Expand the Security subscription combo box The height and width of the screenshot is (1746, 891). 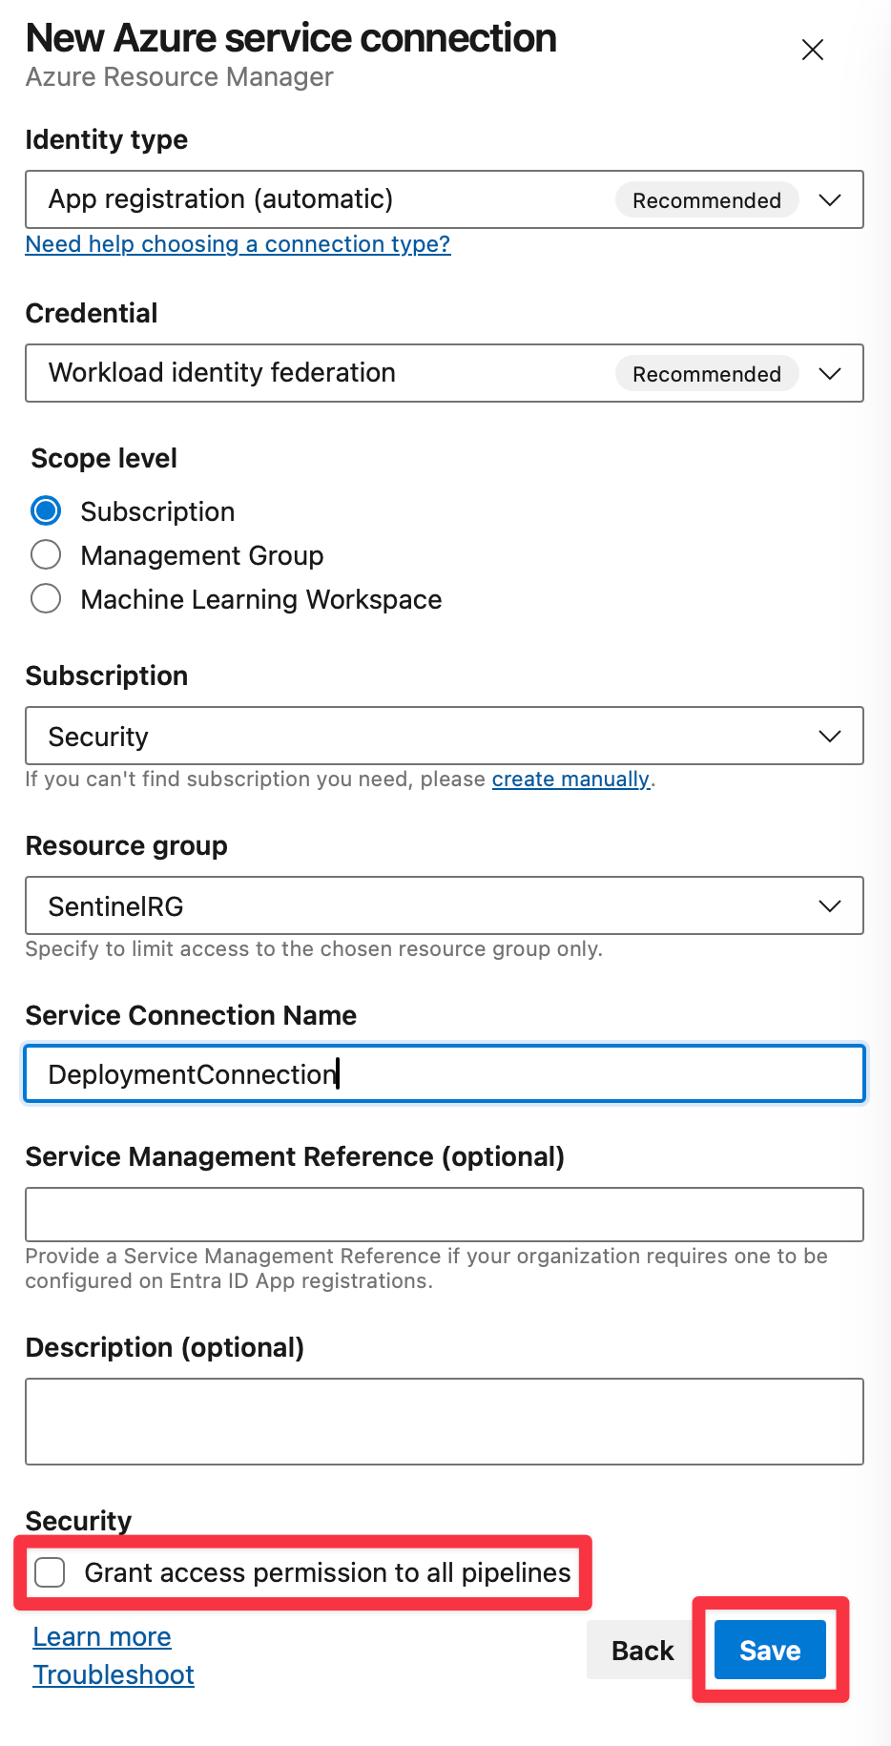(445, 736)
